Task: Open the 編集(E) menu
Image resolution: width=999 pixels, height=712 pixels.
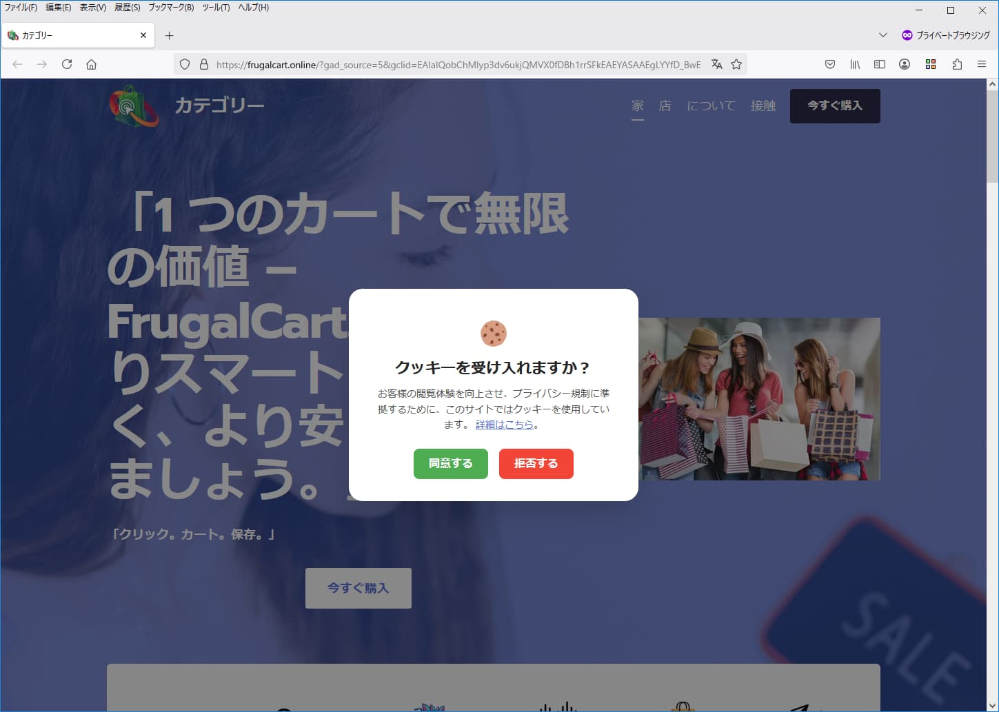Action: pos(58,8)
